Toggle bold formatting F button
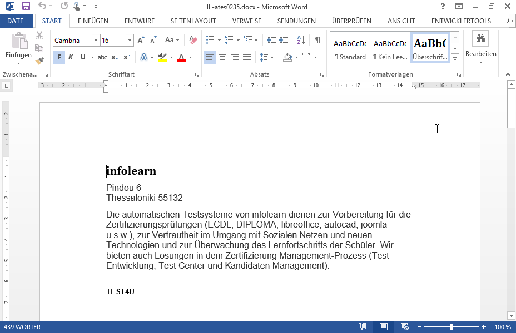 (x=59, y=58)
